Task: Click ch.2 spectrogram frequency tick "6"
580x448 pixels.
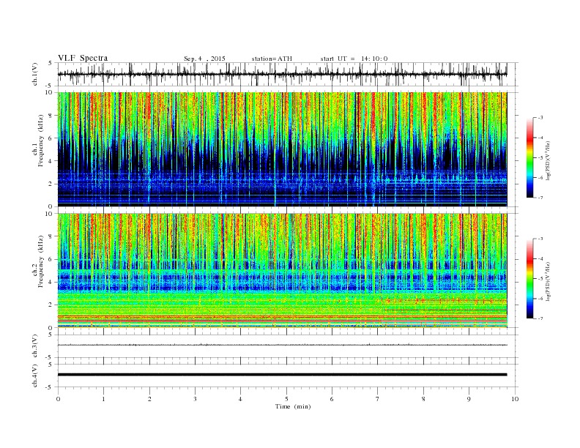Action: click(51, 259)
